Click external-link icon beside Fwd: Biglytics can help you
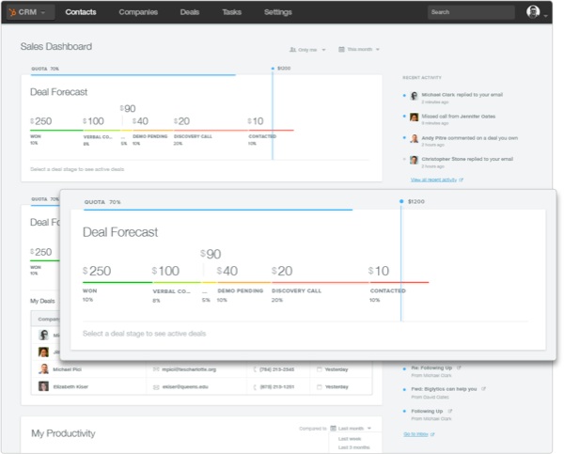 click(483, 389)
